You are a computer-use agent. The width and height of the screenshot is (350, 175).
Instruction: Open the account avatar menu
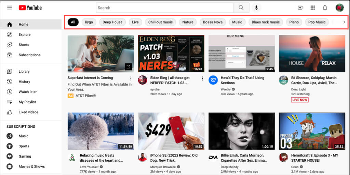tap(339, 8)
